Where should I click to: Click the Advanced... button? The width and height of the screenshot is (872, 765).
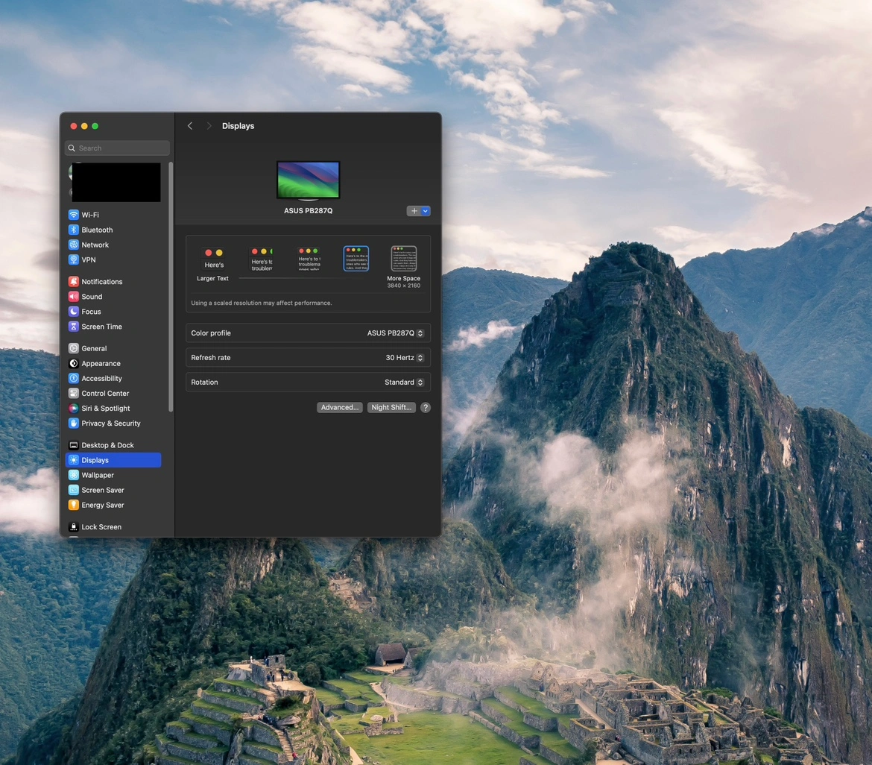pyautogui.click(x=340, y=408)
